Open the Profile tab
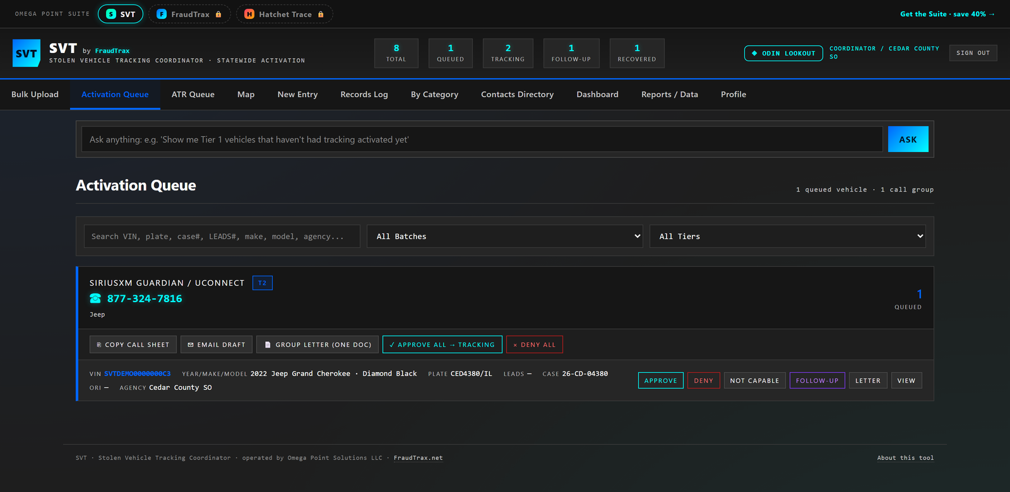This screenshot has height=492, width=1010. pyautogui.click(x=734, y=95)
